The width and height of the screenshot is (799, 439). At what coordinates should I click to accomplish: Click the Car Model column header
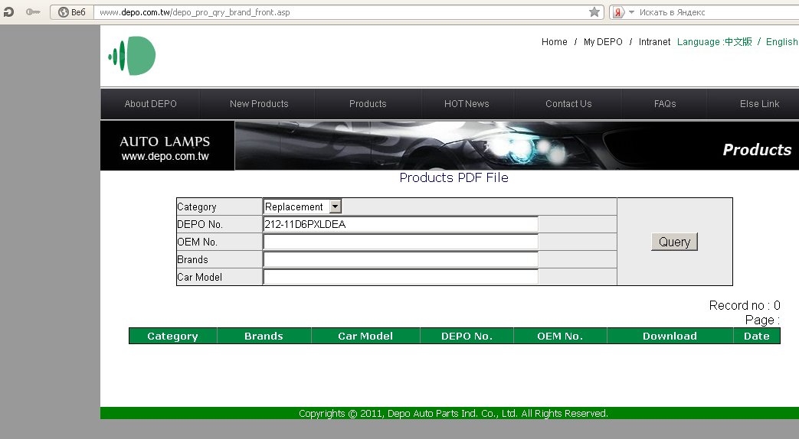click(x=365, y=336)
